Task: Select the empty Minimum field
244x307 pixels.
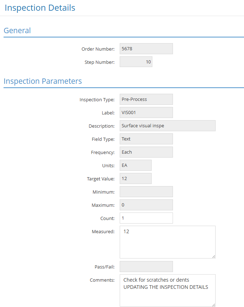Action: [146, 192]
